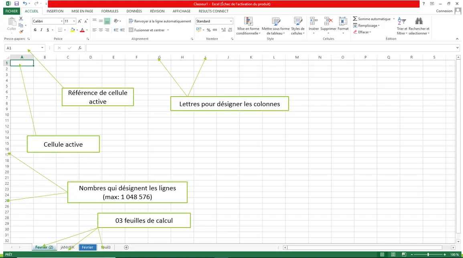The height and width of the screenshot is (258, 463).
Task: Paste using the Coller button
Action: [x=12, y=24]
